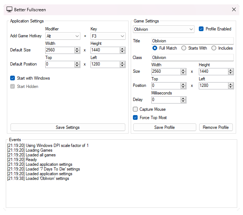The image size is (243, 215).
Task: Close the Better Fullscreen window
Action: point(234,10)
